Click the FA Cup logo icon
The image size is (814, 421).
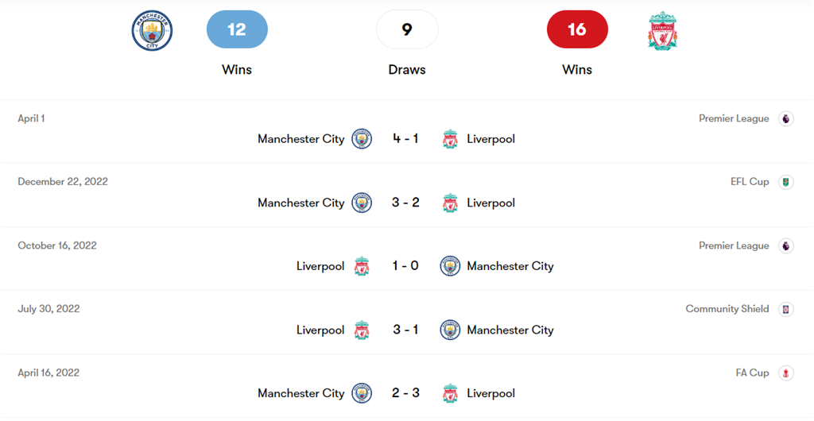tap(785, 373)
